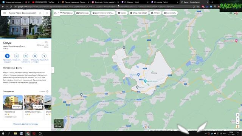
Task: Select the Банкоматы category chip
Action: coord(170,13)
